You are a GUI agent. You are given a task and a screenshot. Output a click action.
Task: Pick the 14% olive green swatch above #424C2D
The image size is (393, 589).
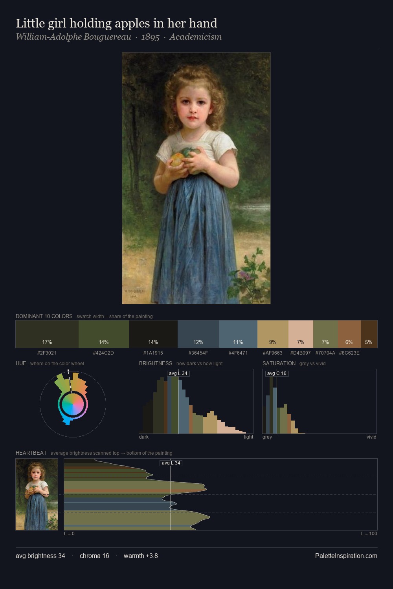104,334
